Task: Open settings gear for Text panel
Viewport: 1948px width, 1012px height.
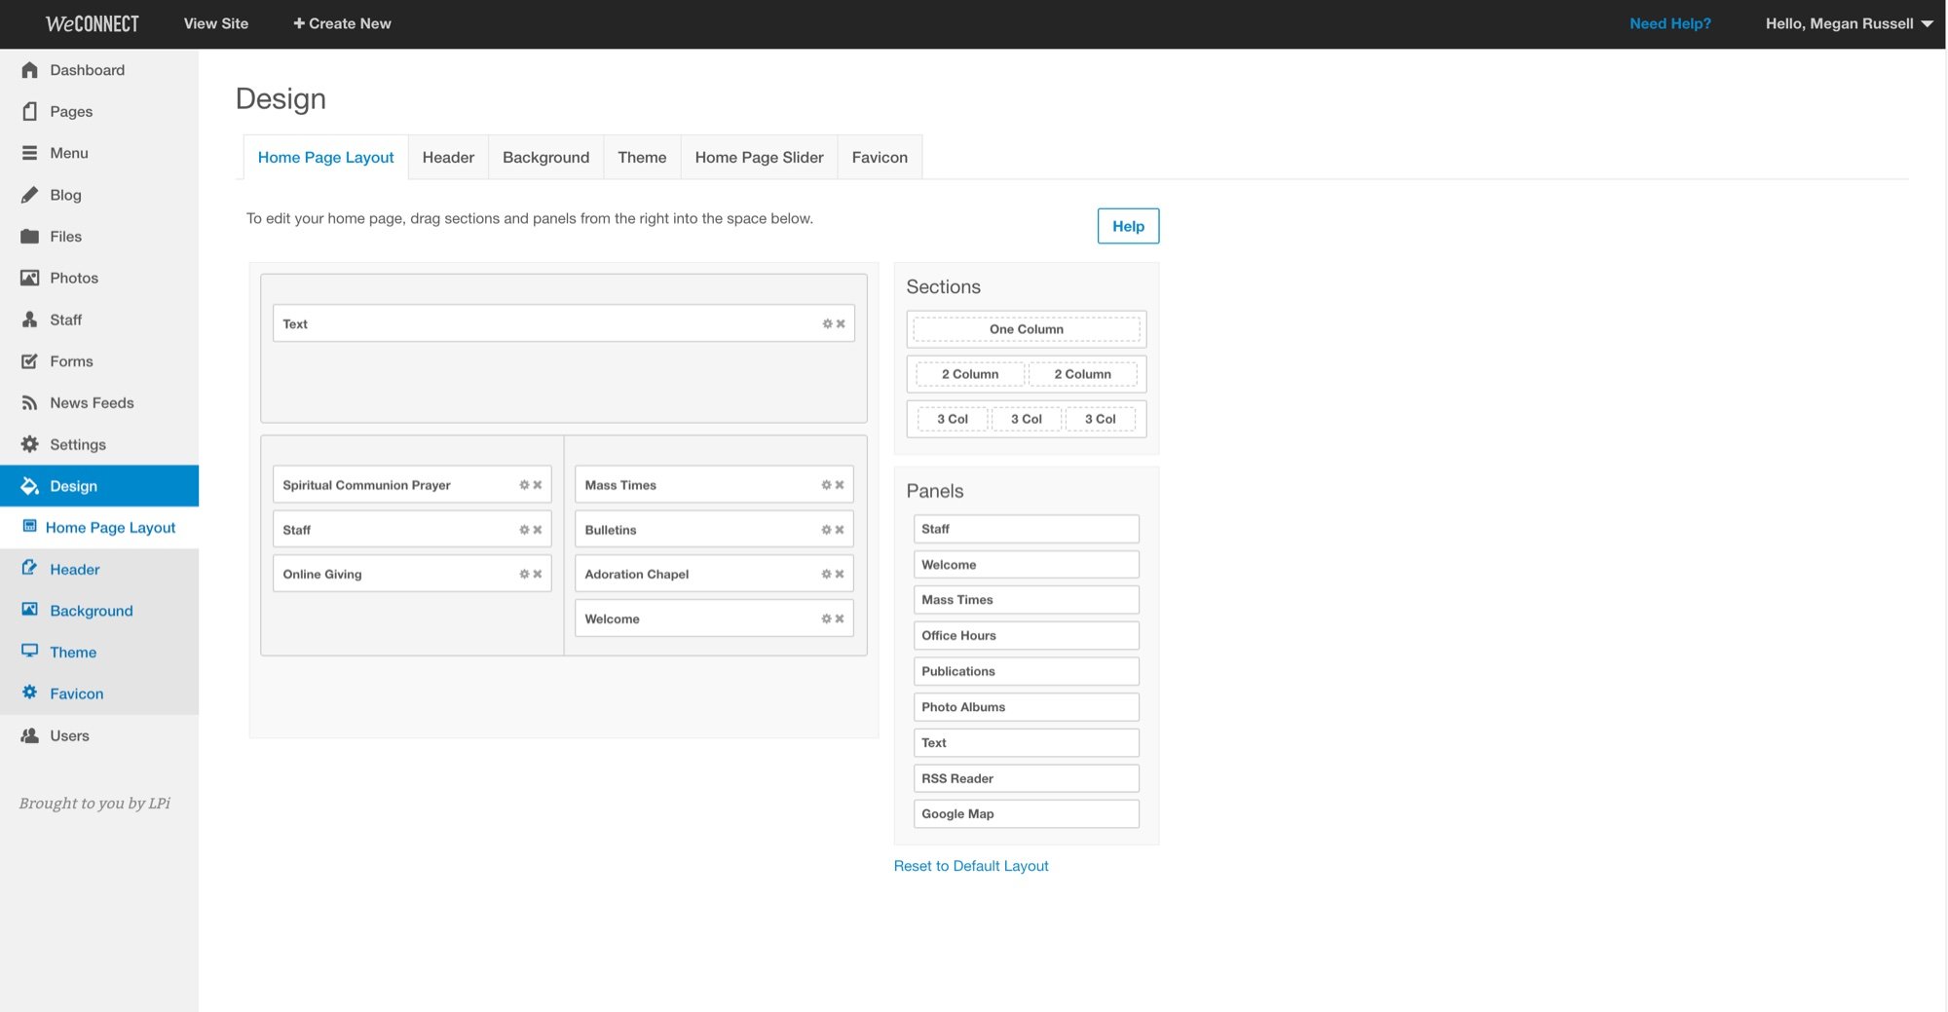Action: (827, 323)
